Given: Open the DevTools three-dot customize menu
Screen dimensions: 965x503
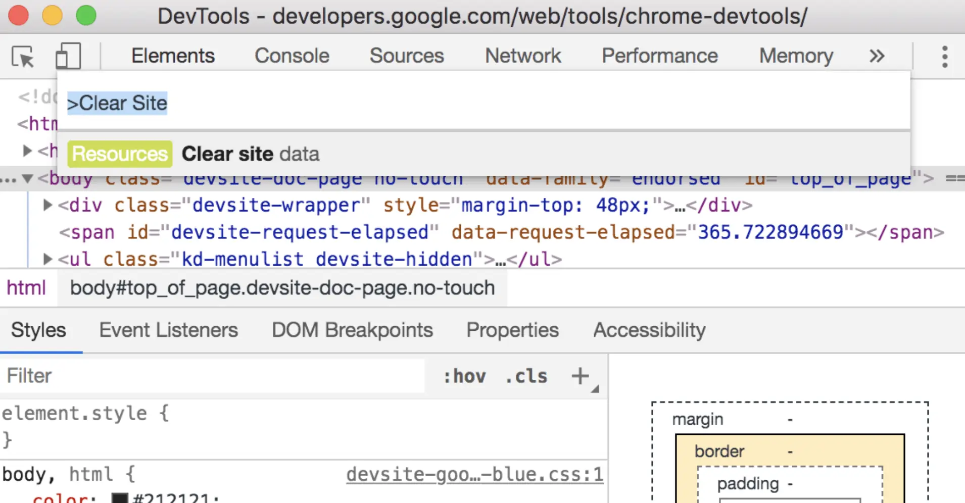Looking at the screenshot, I should point(944,57).
